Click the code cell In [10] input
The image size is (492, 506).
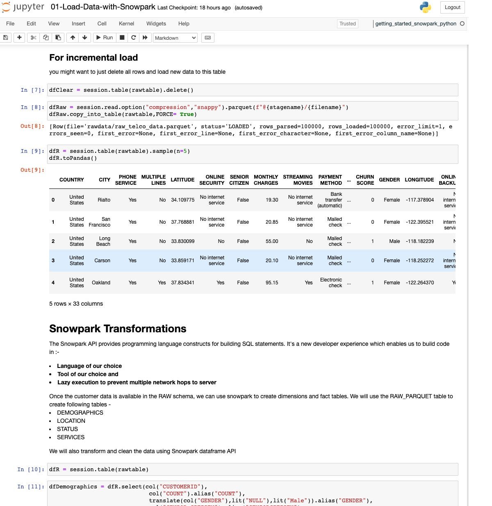252,470
